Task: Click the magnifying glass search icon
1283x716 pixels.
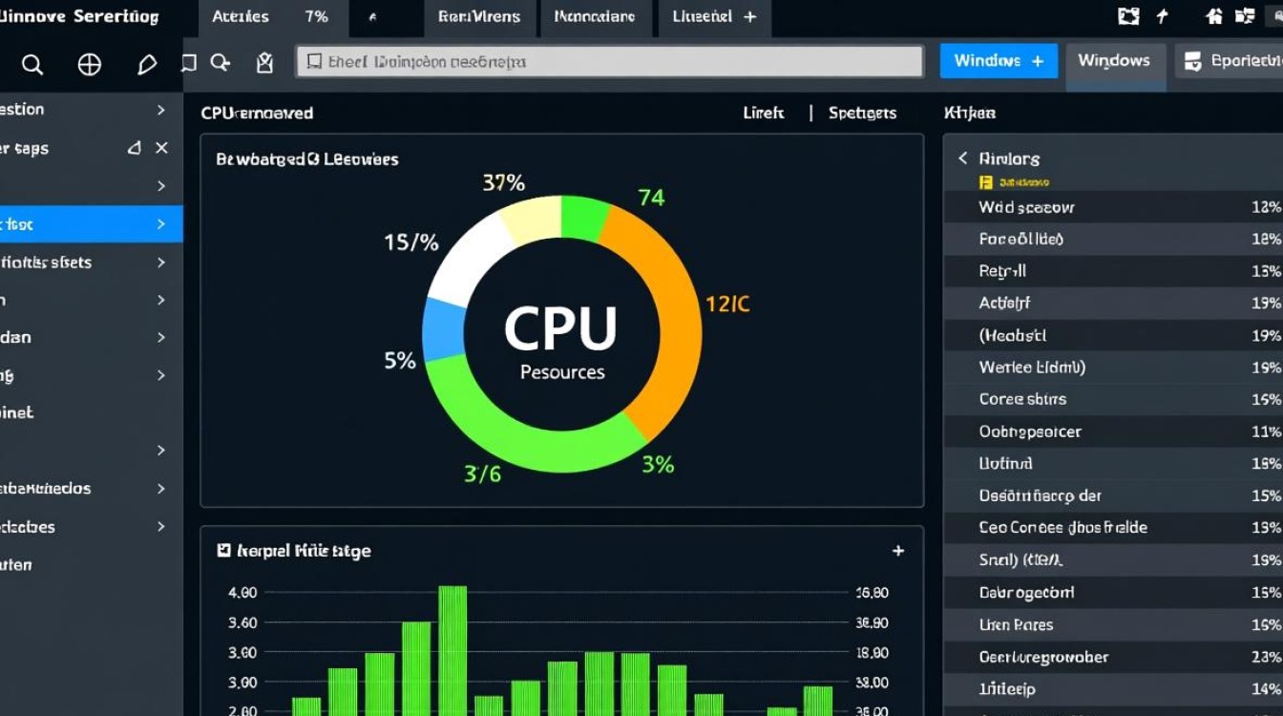Action: click(x=32, y=64)
